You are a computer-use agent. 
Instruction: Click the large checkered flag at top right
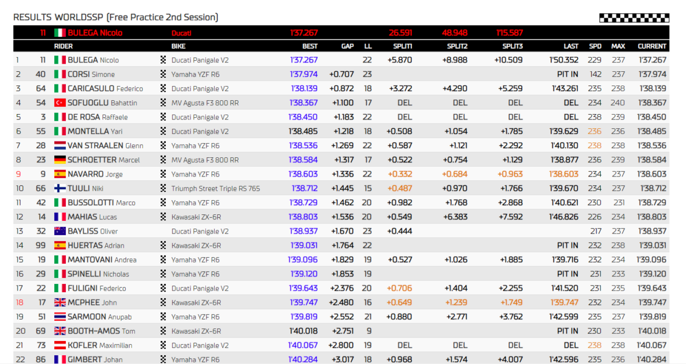[634, 18]
